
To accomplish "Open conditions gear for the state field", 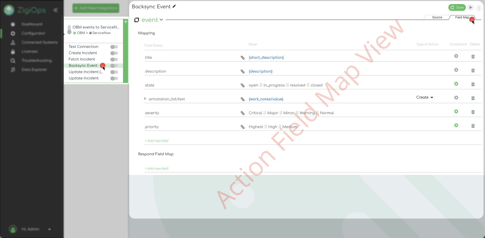I will coord(456,84).
